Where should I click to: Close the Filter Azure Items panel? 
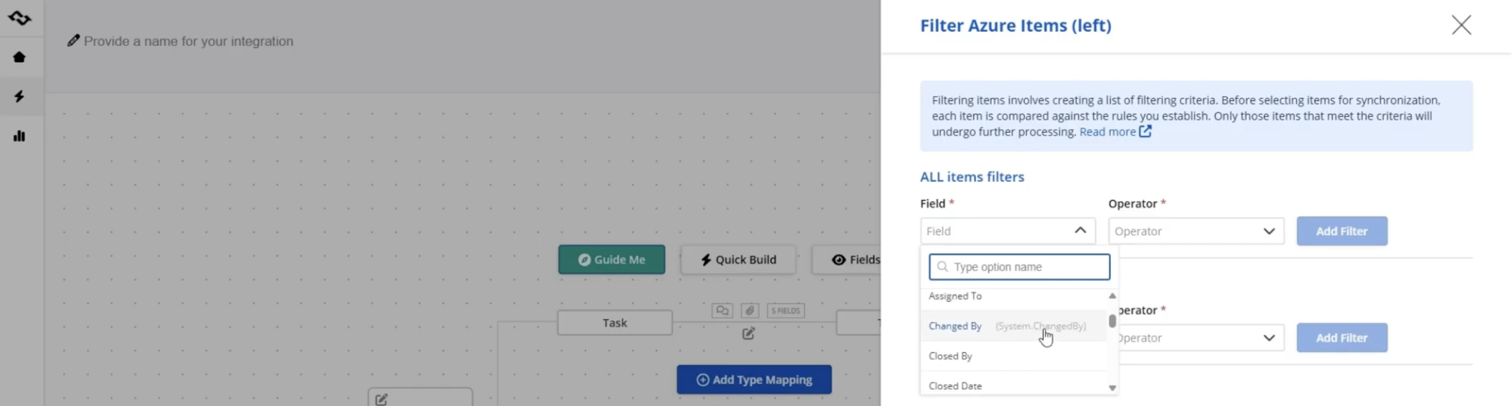coord(1461,25)
